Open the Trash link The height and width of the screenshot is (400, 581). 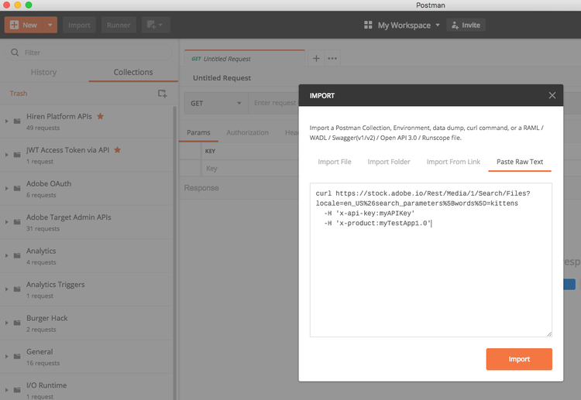(x=18, y=94)
